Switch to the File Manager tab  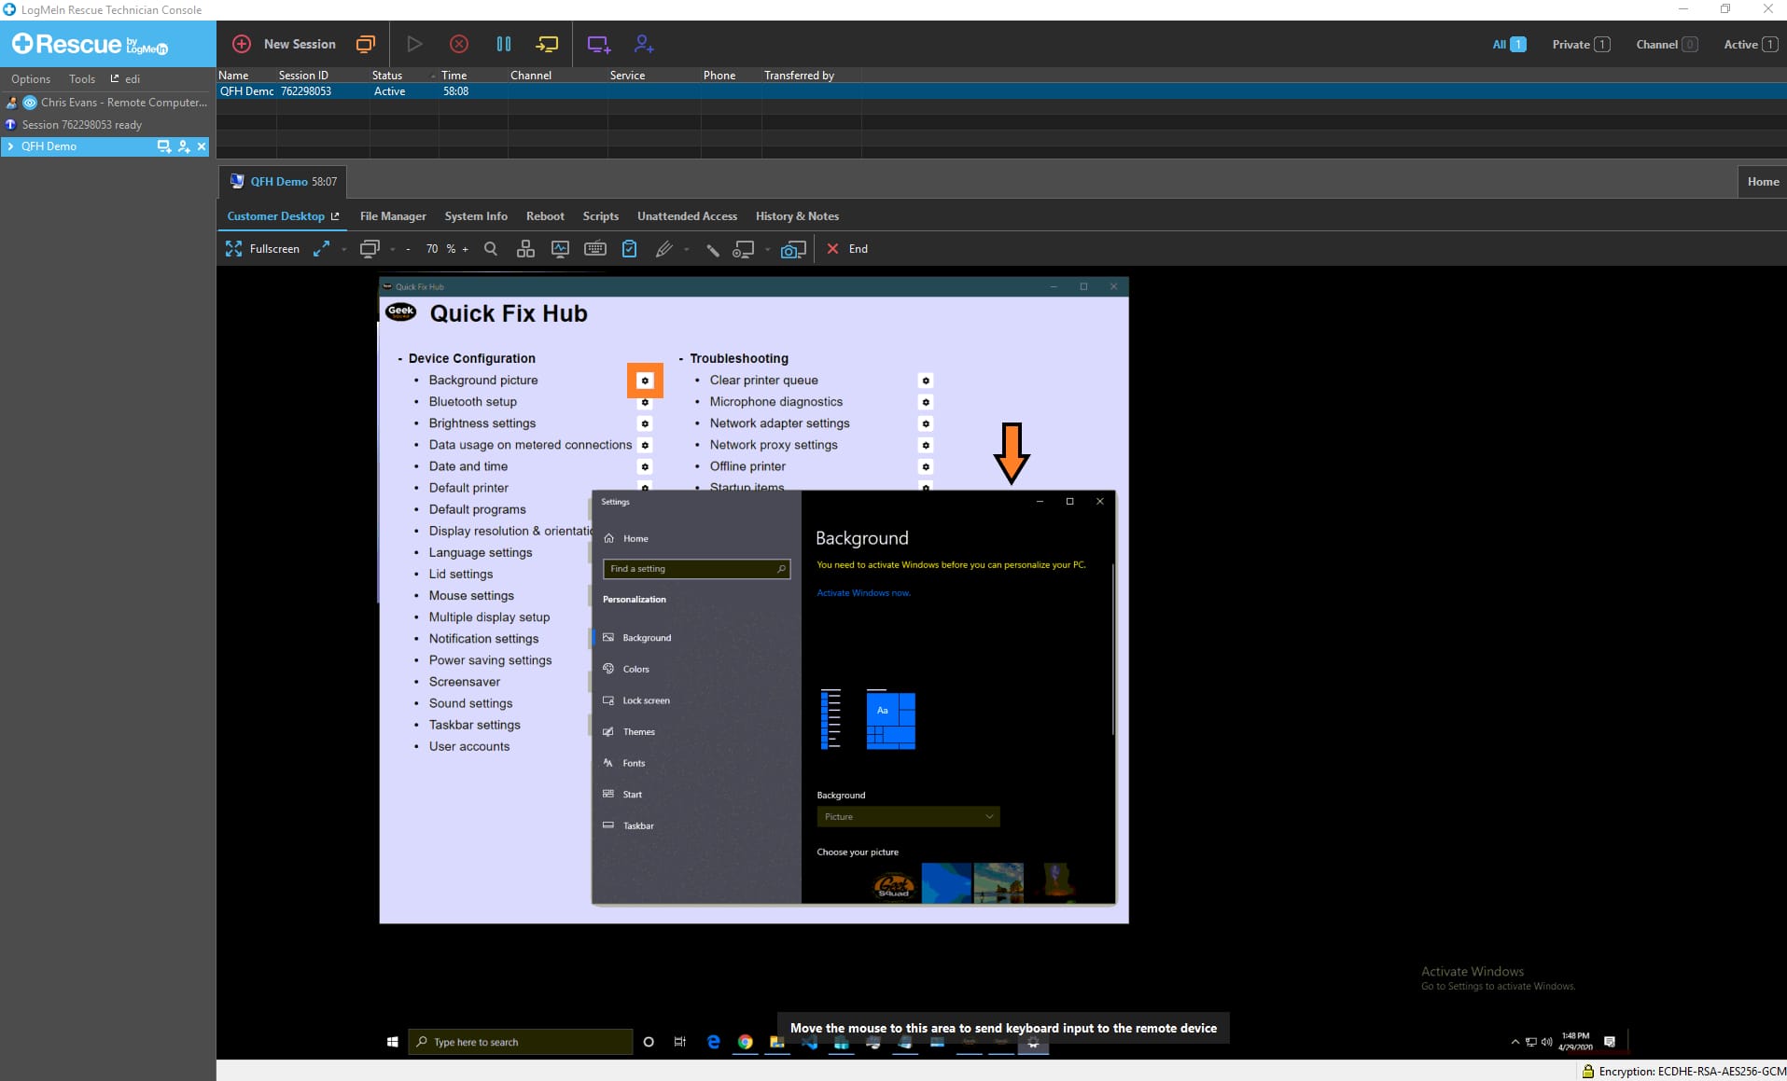click(x=393, y=216)
